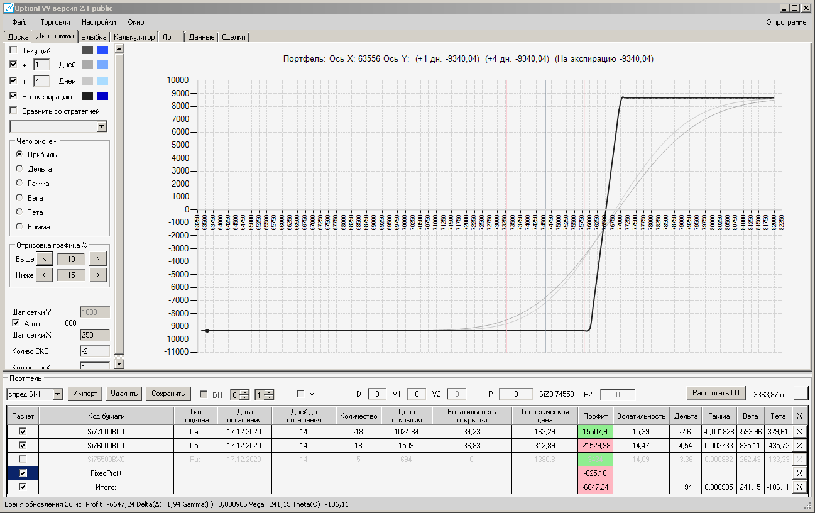Remove the Si76000BL0 position using X

799,446
